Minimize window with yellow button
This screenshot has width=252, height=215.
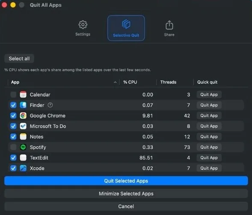pyautogui.click(x=13, y=5)
